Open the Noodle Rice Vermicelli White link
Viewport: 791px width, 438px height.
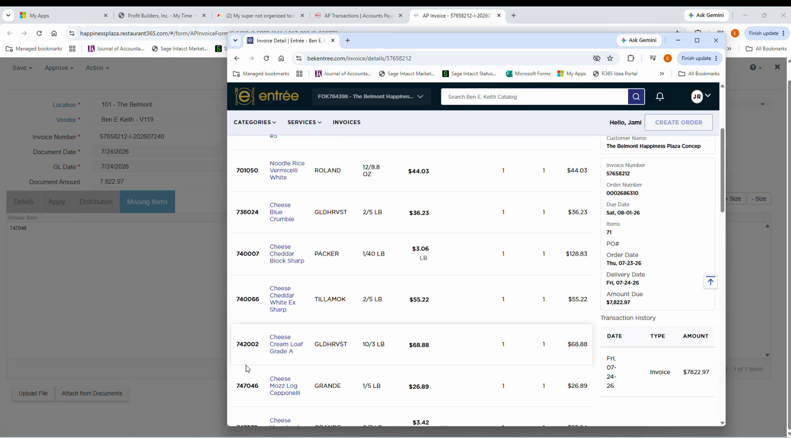tap(287, 170)
